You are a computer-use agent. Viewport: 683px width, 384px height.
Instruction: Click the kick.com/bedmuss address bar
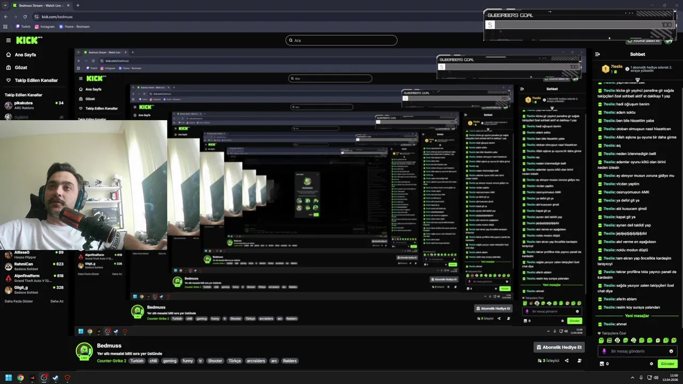(x=57, y=17)
